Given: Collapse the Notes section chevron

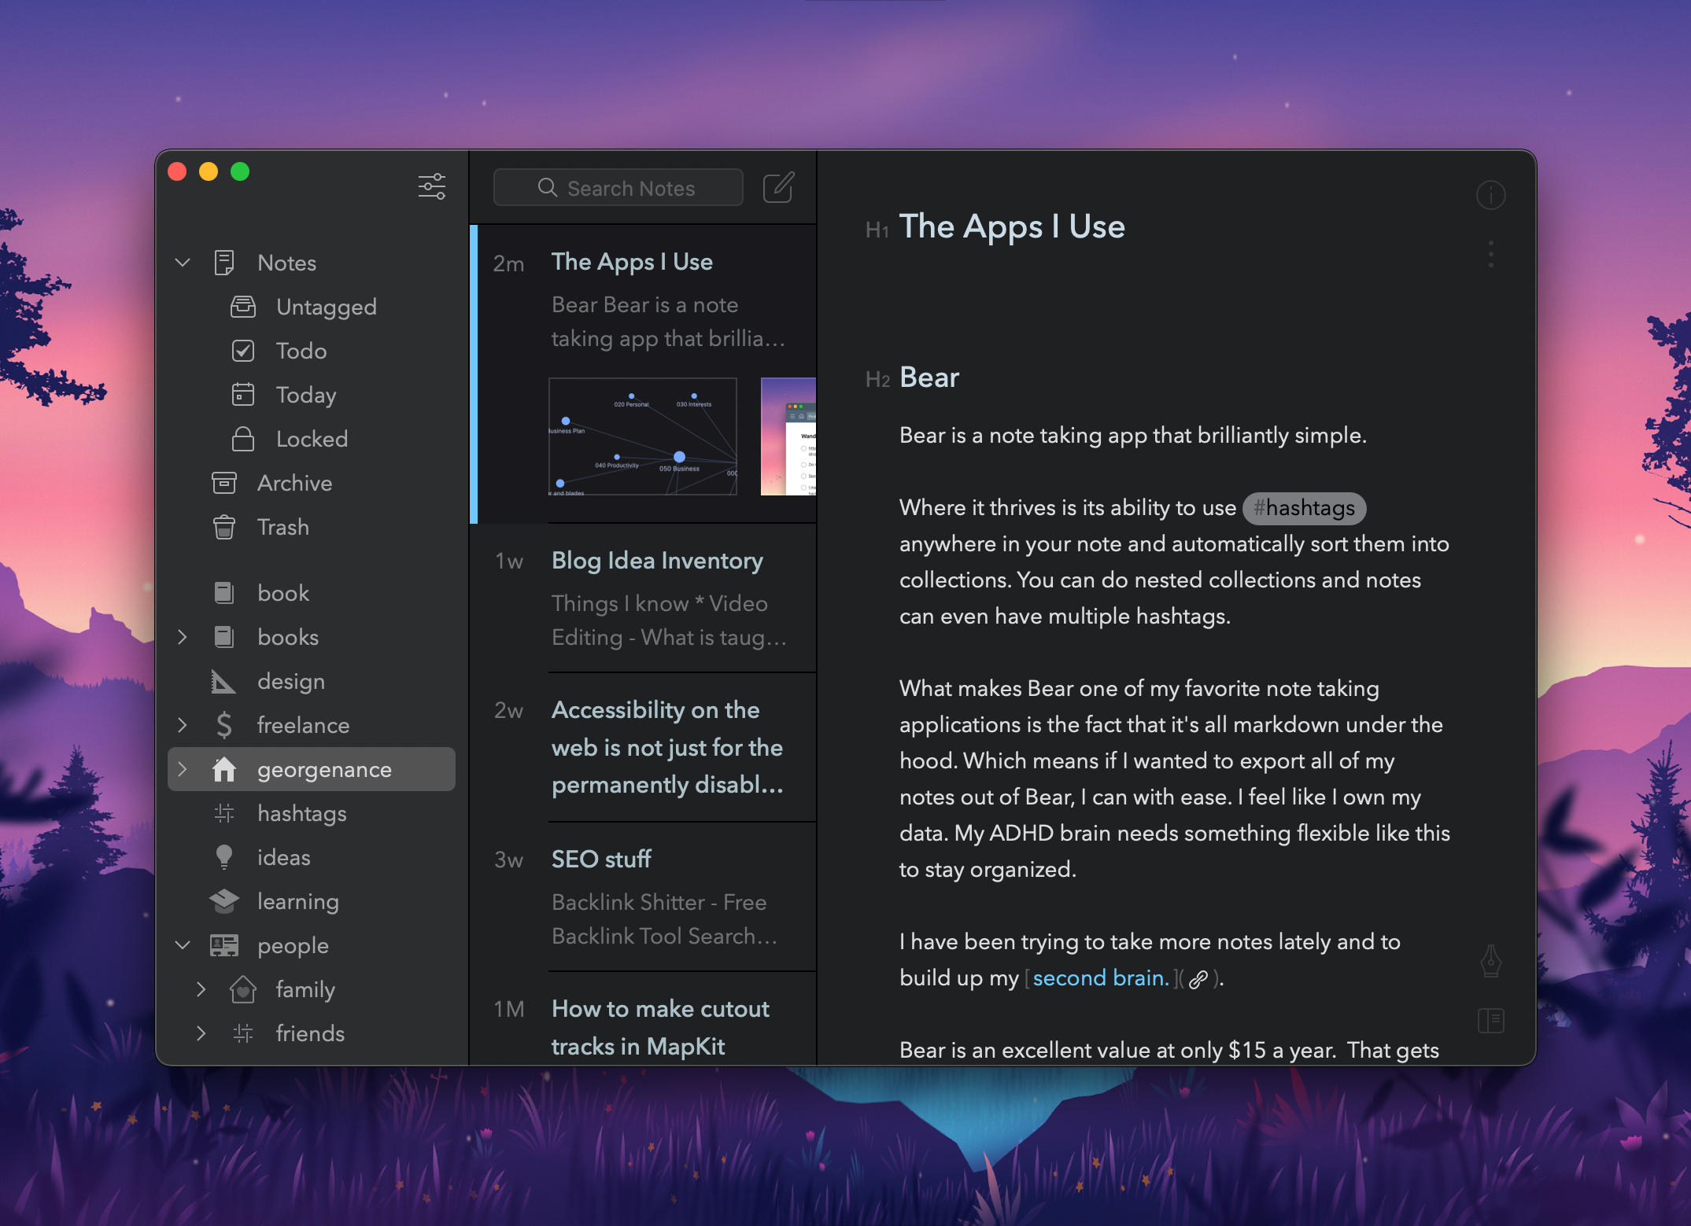Looking at the screenshot, I should tap(183, 263).
